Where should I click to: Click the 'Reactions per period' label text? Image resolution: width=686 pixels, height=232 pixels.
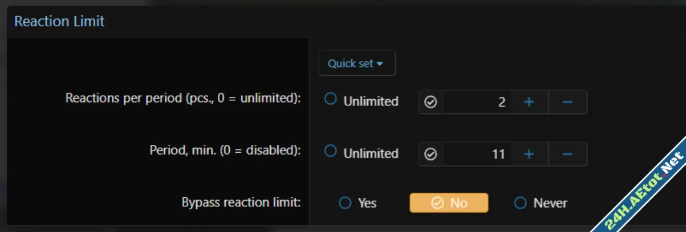tap(182, 97)
